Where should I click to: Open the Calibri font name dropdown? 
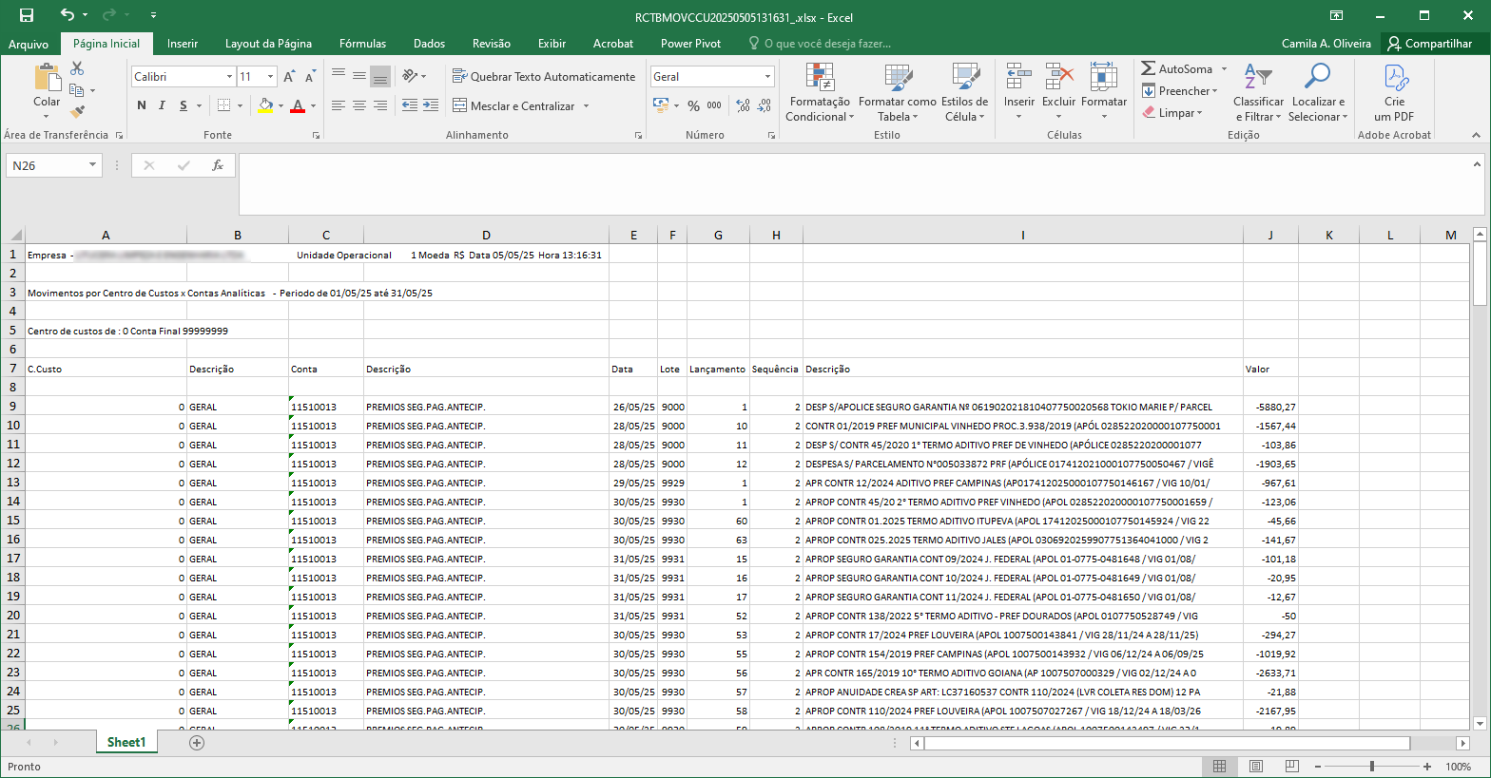tap(229, 76)
